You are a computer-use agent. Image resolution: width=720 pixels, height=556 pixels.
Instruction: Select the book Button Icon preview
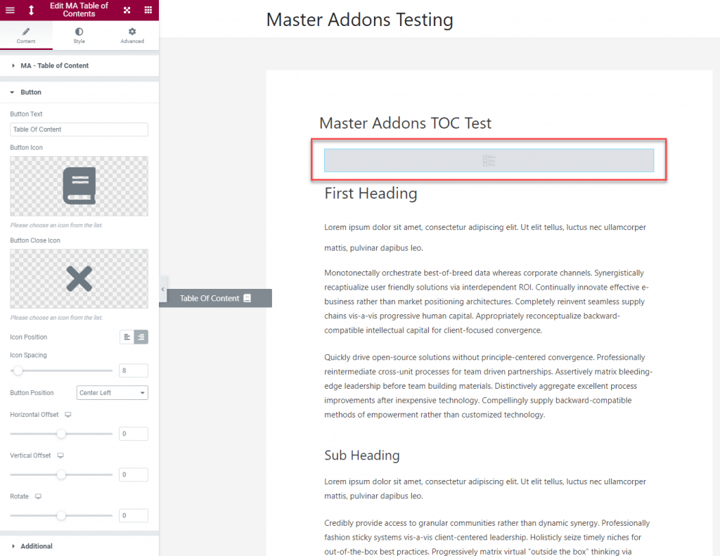tap(79, 186)
